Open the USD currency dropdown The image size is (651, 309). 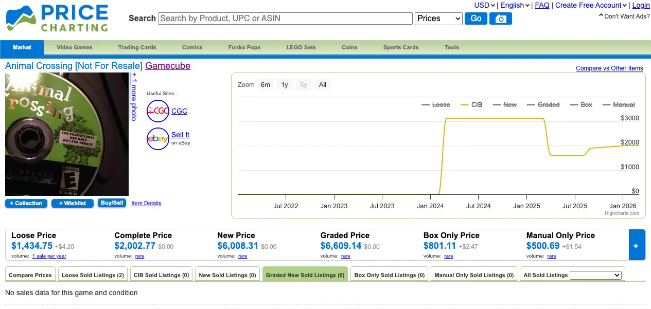[483, 5]
